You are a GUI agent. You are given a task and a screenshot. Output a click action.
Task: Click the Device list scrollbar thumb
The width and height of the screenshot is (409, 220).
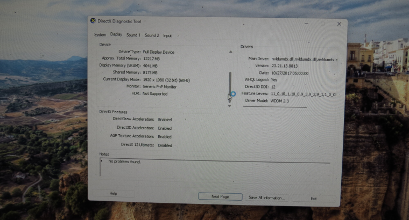[230, 87]
